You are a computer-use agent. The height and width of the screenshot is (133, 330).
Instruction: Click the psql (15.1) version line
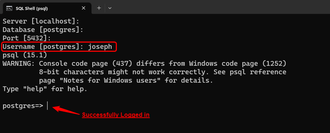point(25,55)
